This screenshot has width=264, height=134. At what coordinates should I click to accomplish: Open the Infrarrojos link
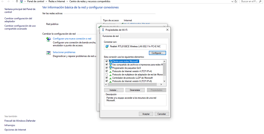[10, 125]
